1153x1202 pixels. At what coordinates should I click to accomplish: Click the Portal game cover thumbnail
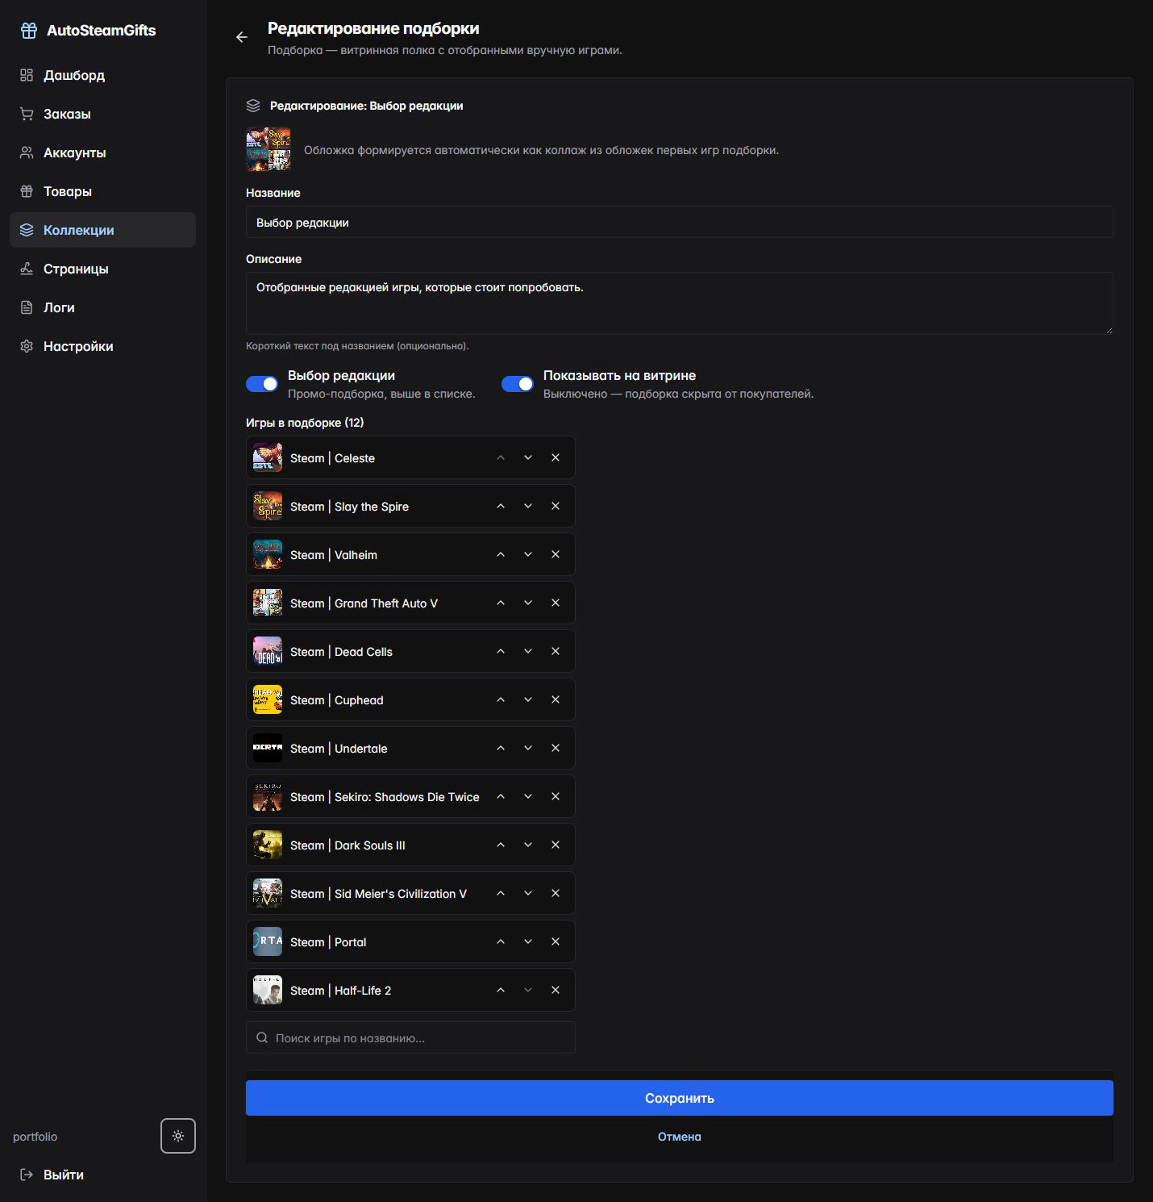pos(268,941)
